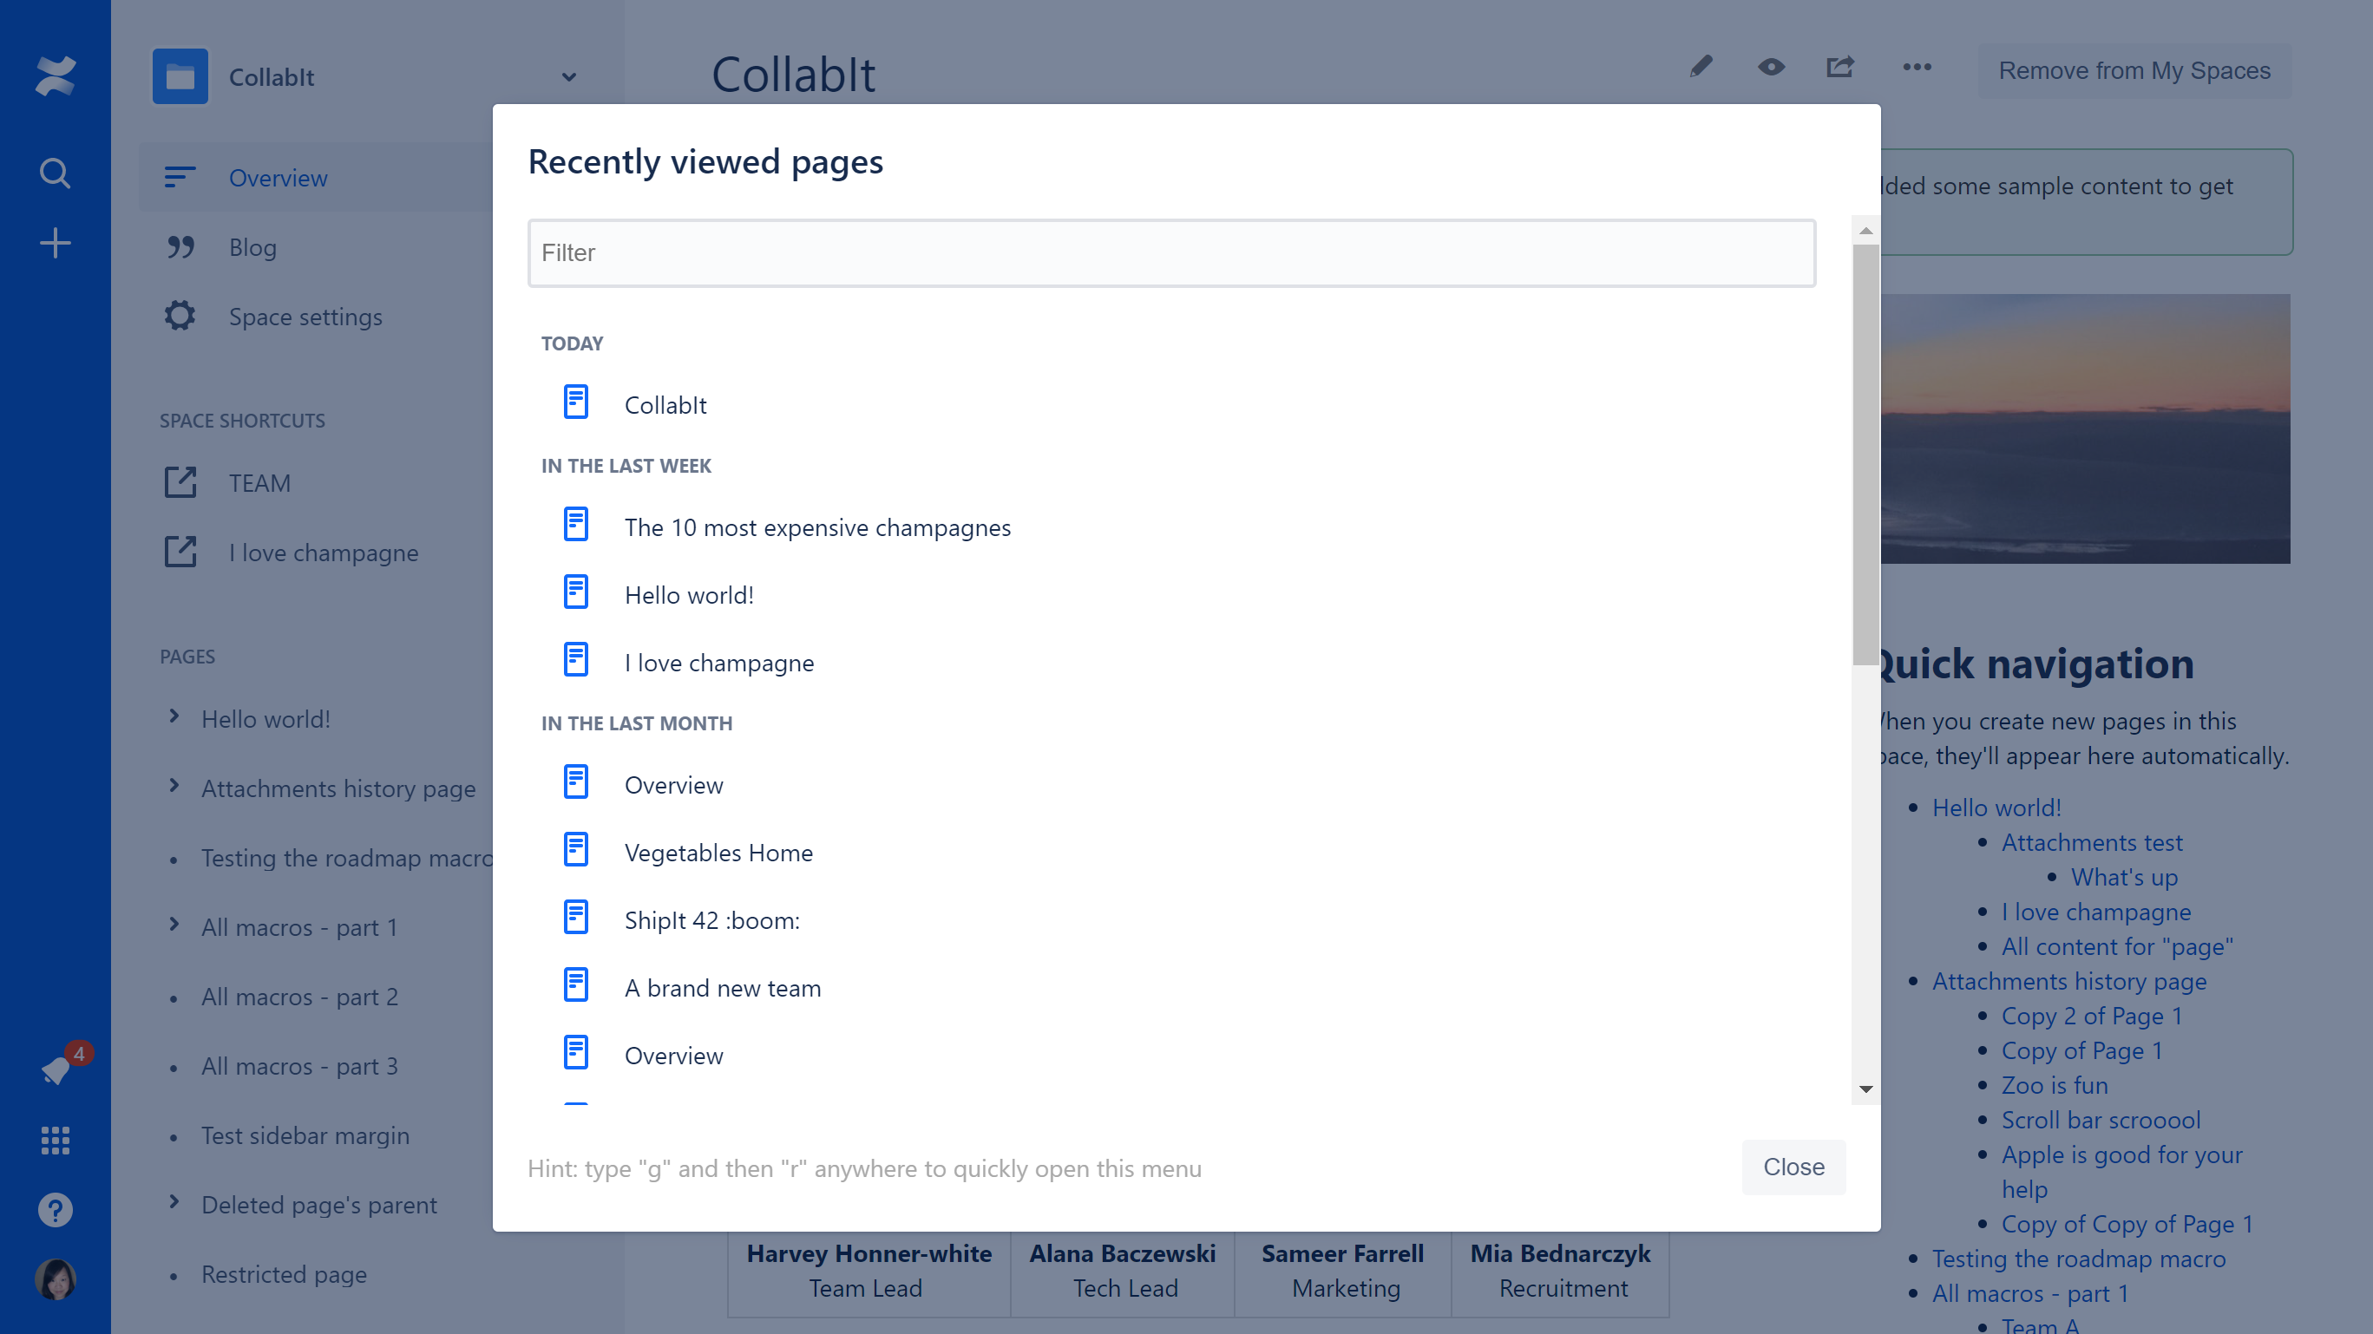This screenshot has width=2373, height=1334.
Task: Open the more actions ellipsis
Action: tap(1917, 67)
